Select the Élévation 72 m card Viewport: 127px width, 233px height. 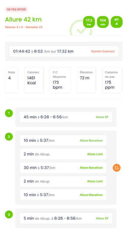(86, 80)
